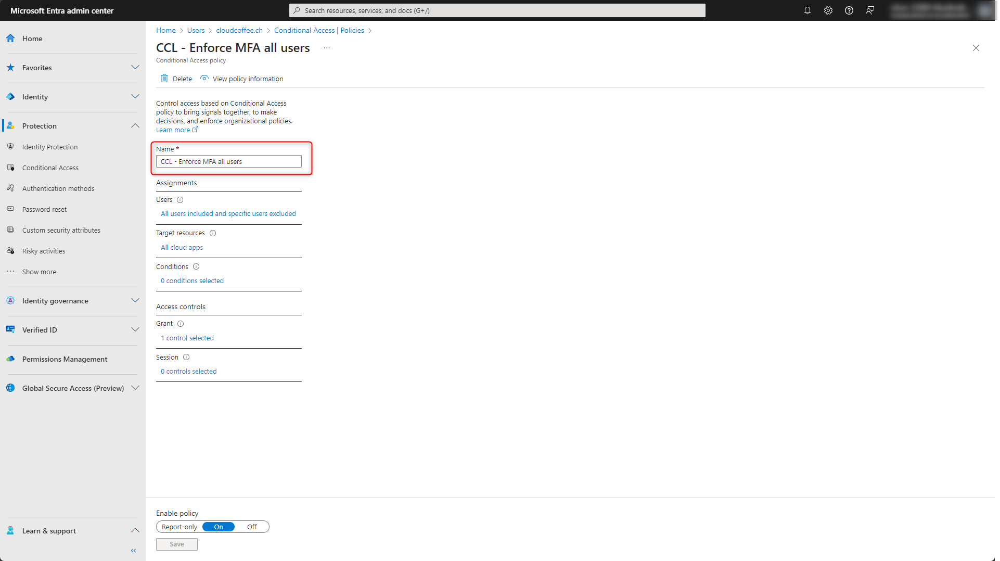This screenshot has height=561, width=1000.
Task: Navigate to Conditional Access | Policies breadcrumb
Action: [x=318, y=30]
